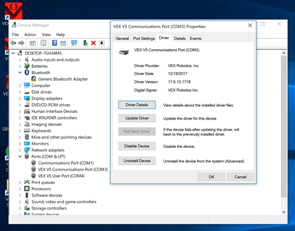Screen dimensions: 295x231
Task: Switch to the Events tab
Action: (195, 38)
